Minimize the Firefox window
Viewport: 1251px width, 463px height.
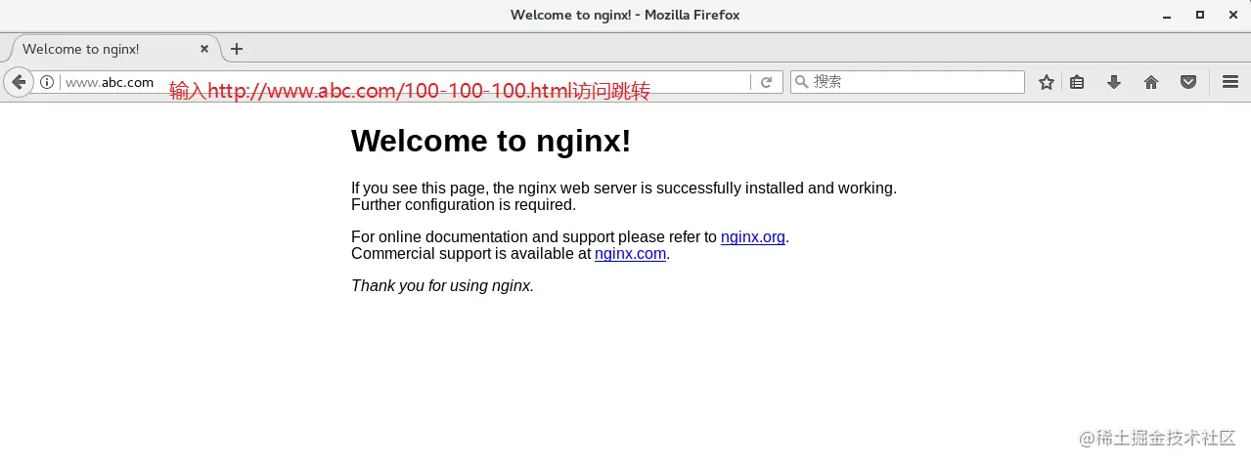click(1167, 15)
